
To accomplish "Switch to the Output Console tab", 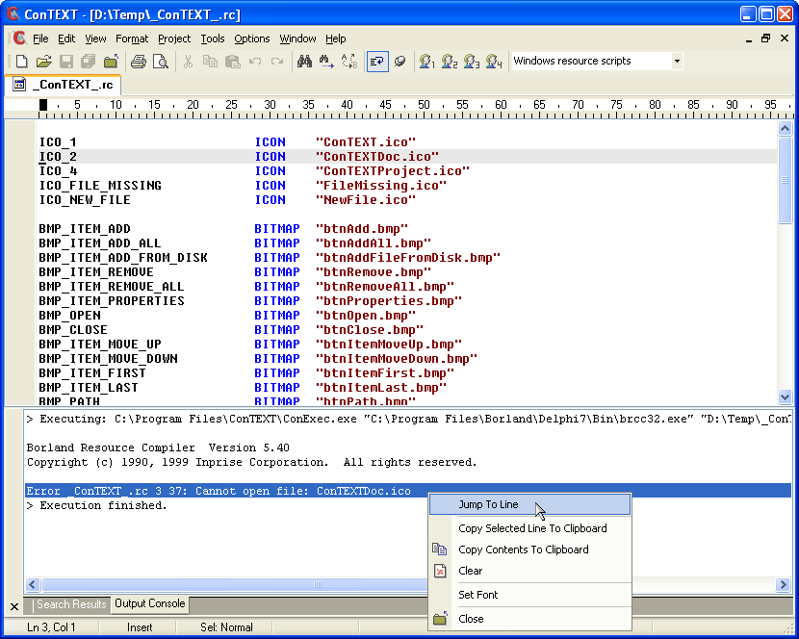I will point(150,603).
